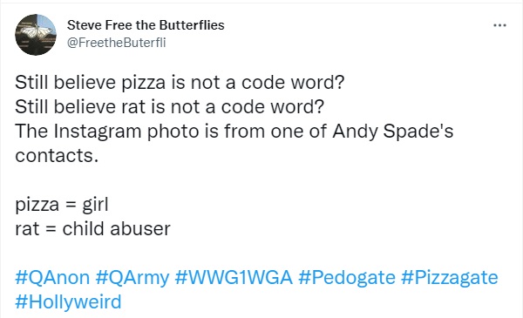Visit the #Pizzagate hashtag
The width and height of the screenshot is (523, 318).
point(449,278)
